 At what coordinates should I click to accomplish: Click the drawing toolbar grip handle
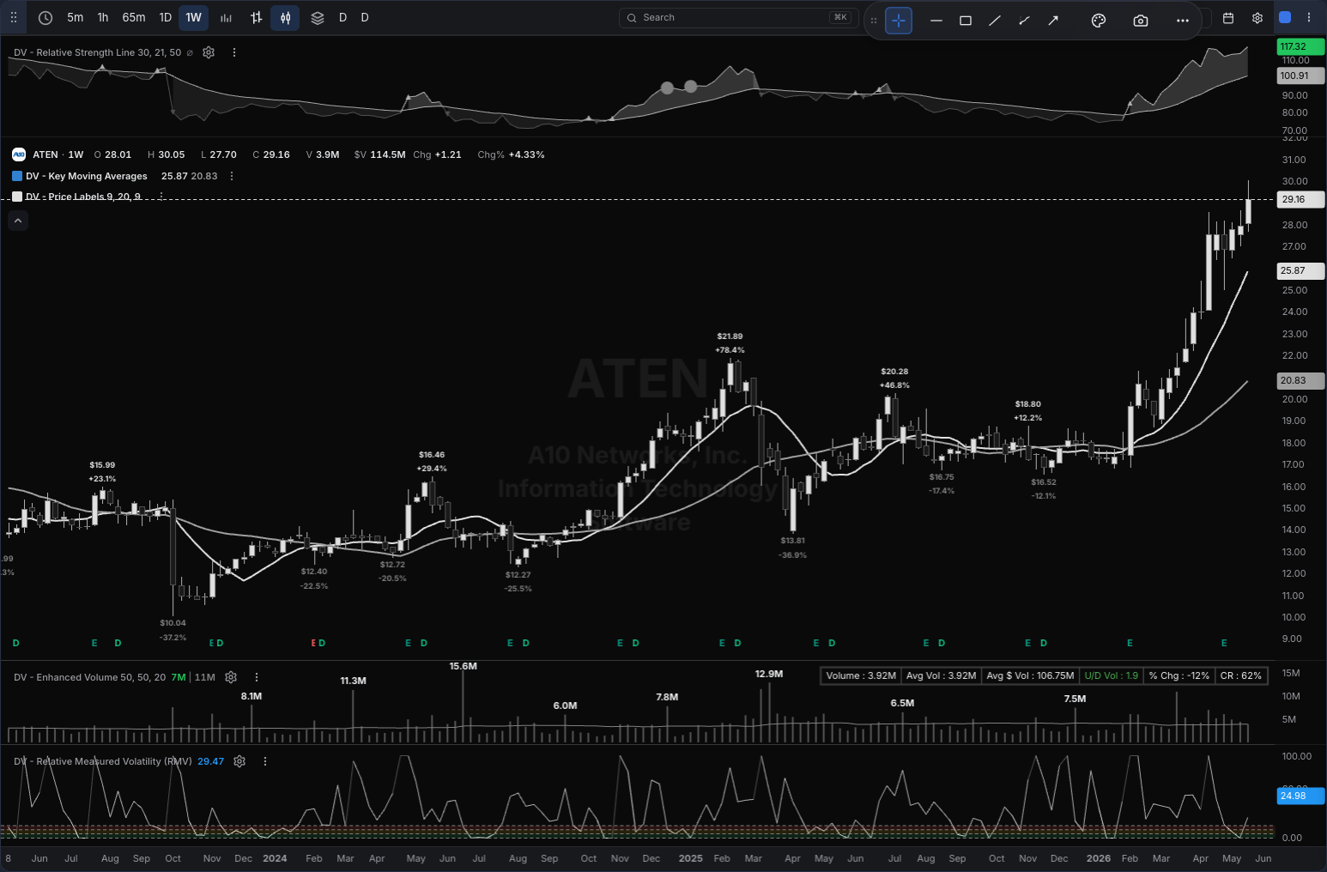pyautogui.click(x=874, y=21)
